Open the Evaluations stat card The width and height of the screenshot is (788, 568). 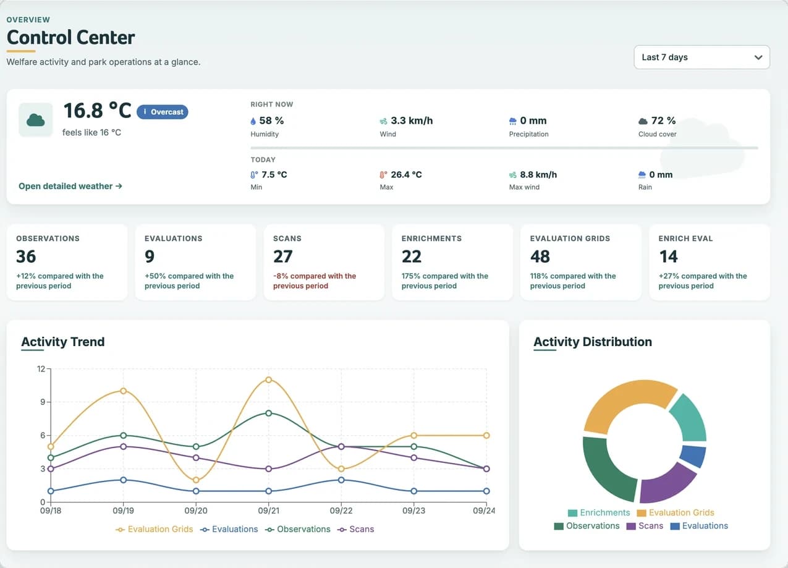coord(195,263)
